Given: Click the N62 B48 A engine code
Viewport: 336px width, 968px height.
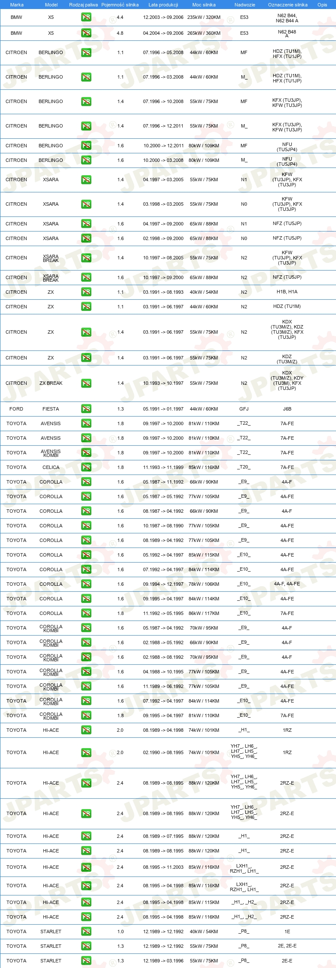Looking at the screenshot, I should click(287, 34).
